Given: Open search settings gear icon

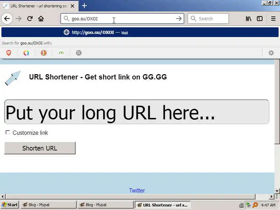Looking at the screenshot, I should [x=271, y=53].
